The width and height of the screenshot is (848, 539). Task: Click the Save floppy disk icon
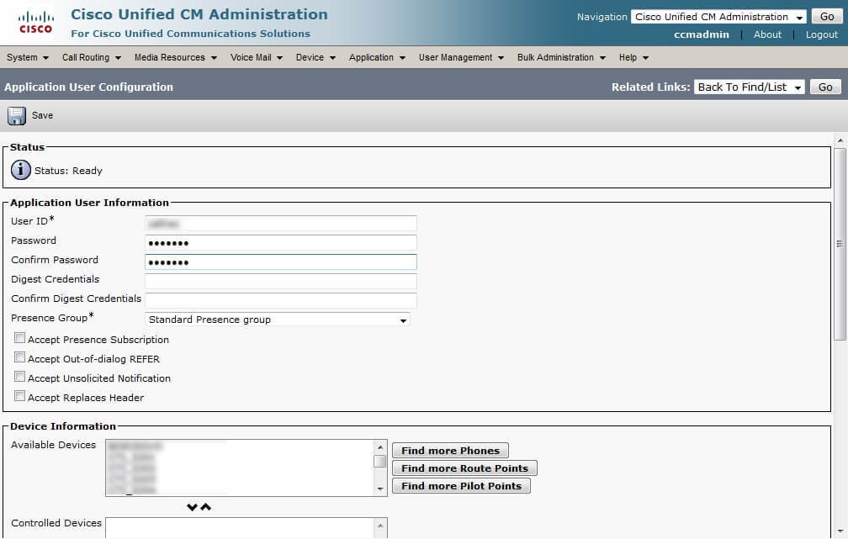point(16,116)
